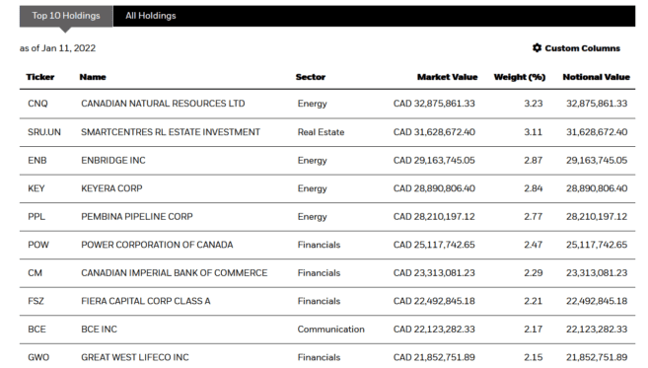This screenshot has height=368, width=648.
Task: Select KEYERA CORP name
Action: [111, 188]
